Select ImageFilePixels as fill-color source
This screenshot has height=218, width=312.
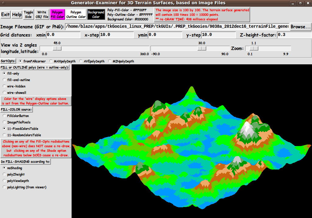pyautogui.click(x=17, y=122)
